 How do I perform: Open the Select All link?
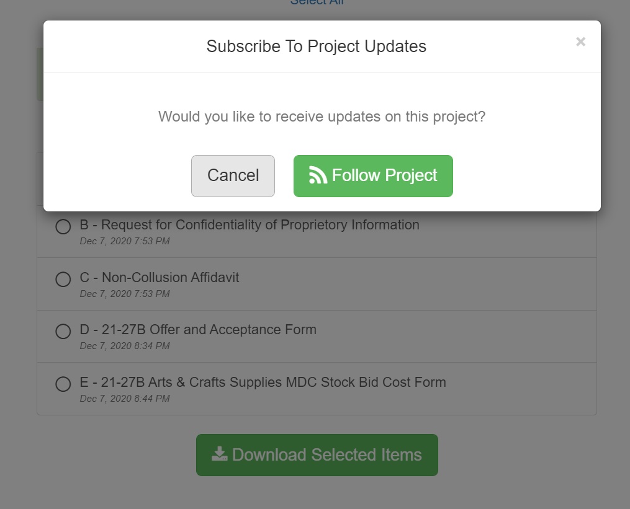pos(317,3)
